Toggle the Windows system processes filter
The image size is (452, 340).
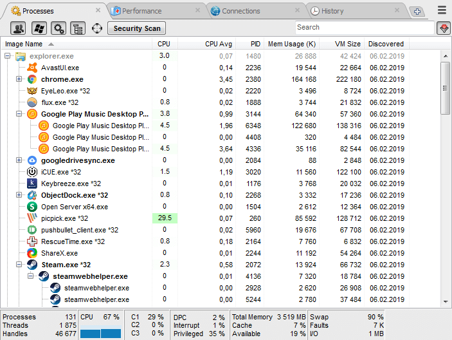(x=39, y=28)
